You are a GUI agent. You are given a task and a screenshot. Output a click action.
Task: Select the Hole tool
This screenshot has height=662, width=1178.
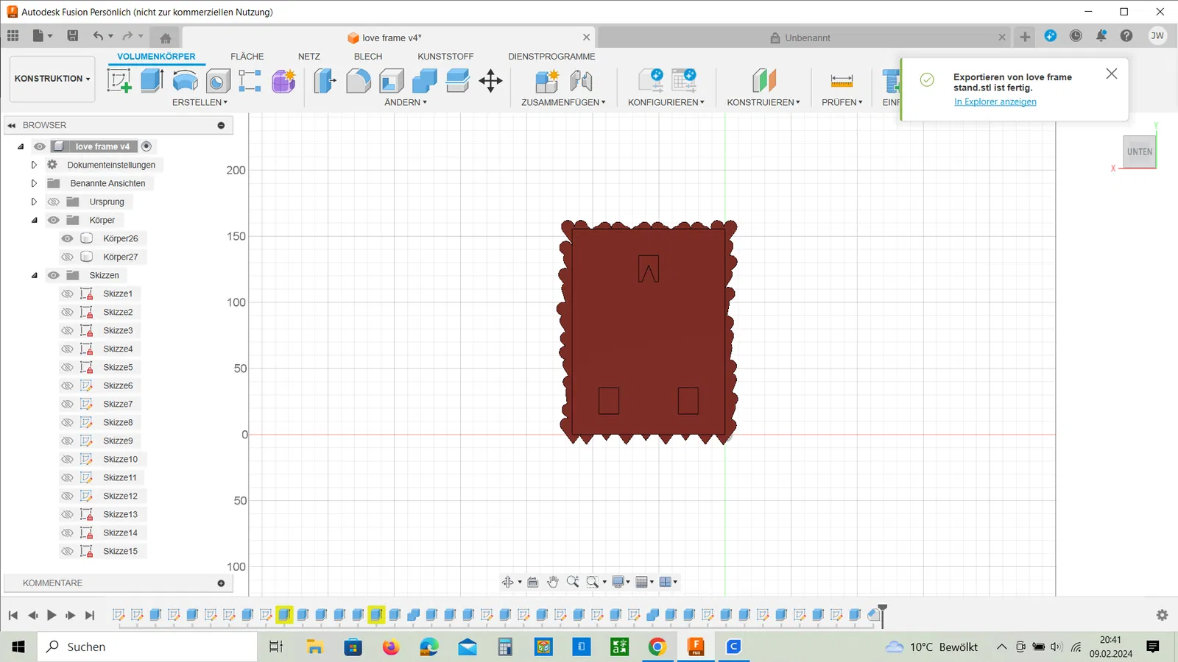[218, 81]
